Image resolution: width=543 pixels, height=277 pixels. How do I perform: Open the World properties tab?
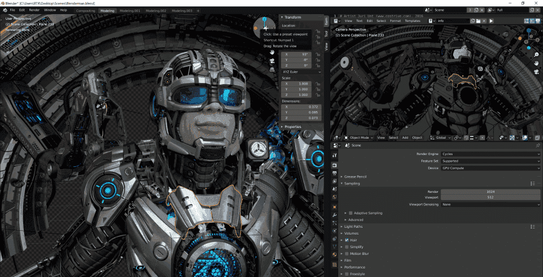click(x=334, y=197)
